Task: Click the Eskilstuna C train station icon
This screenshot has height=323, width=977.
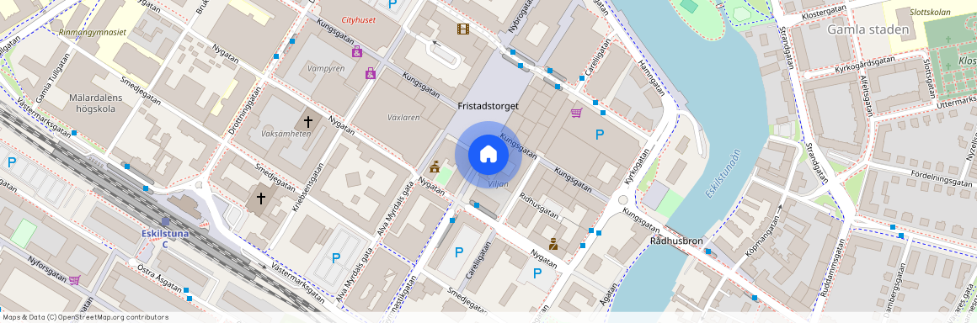Action: pos(165,221)
